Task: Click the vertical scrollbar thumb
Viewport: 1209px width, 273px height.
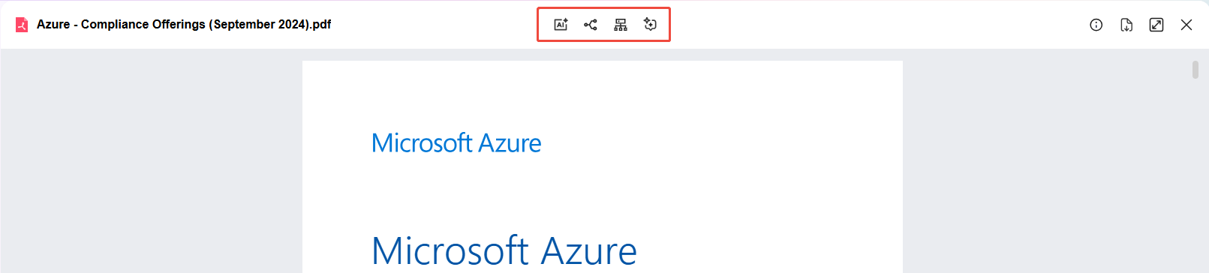Action: click(1195, 70)
